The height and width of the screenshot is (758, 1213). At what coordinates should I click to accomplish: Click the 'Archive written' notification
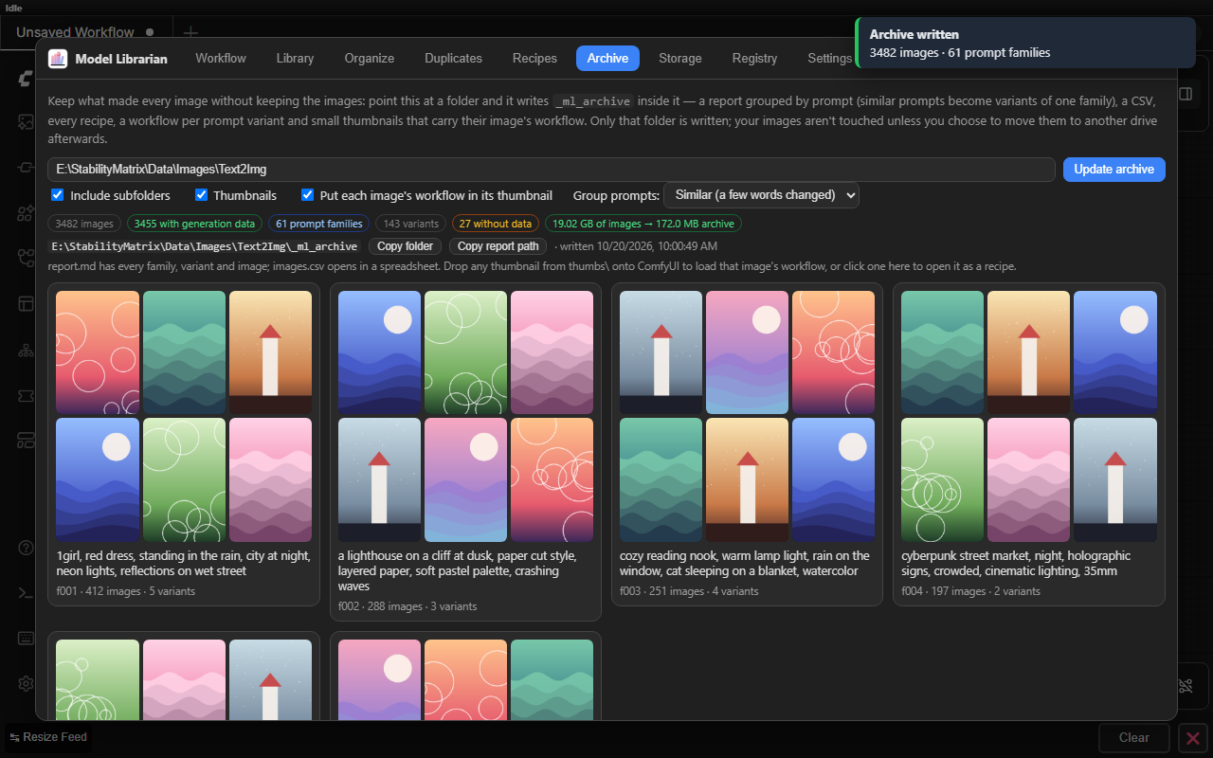[x=1025, y=44]
